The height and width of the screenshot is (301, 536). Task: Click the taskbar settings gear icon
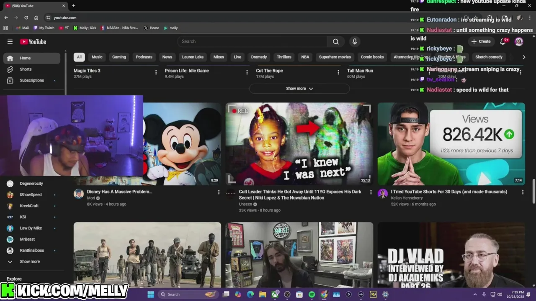tap(385, 294)
